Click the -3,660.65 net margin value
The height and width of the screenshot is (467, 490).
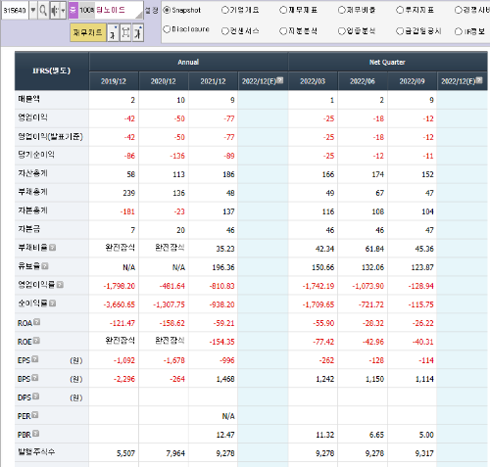click(x=120, y=304)
